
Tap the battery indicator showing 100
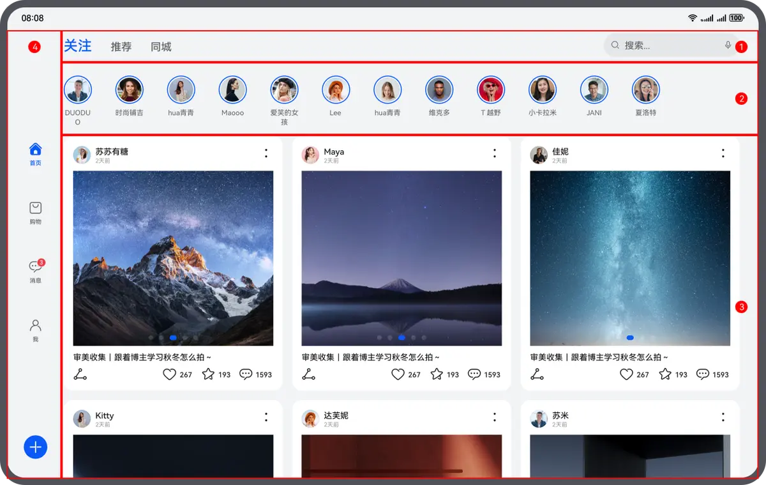coord(737,18)
